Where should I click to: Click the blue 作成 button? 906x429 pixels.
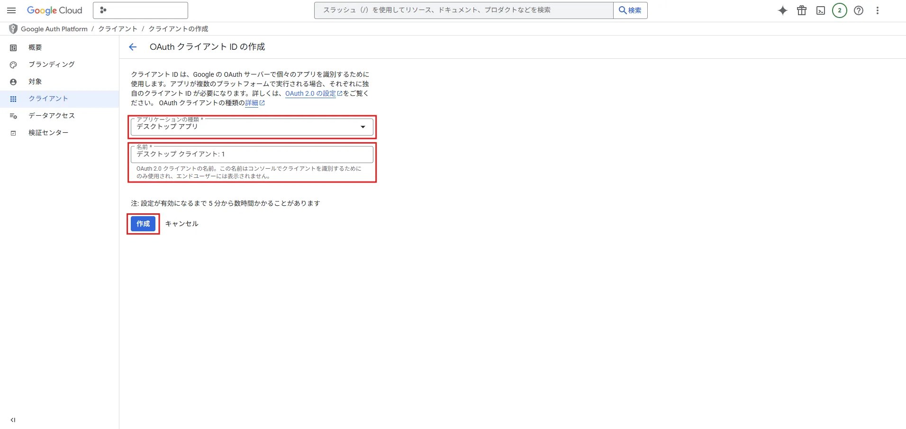pyautogui.click(x=143, y=224)
